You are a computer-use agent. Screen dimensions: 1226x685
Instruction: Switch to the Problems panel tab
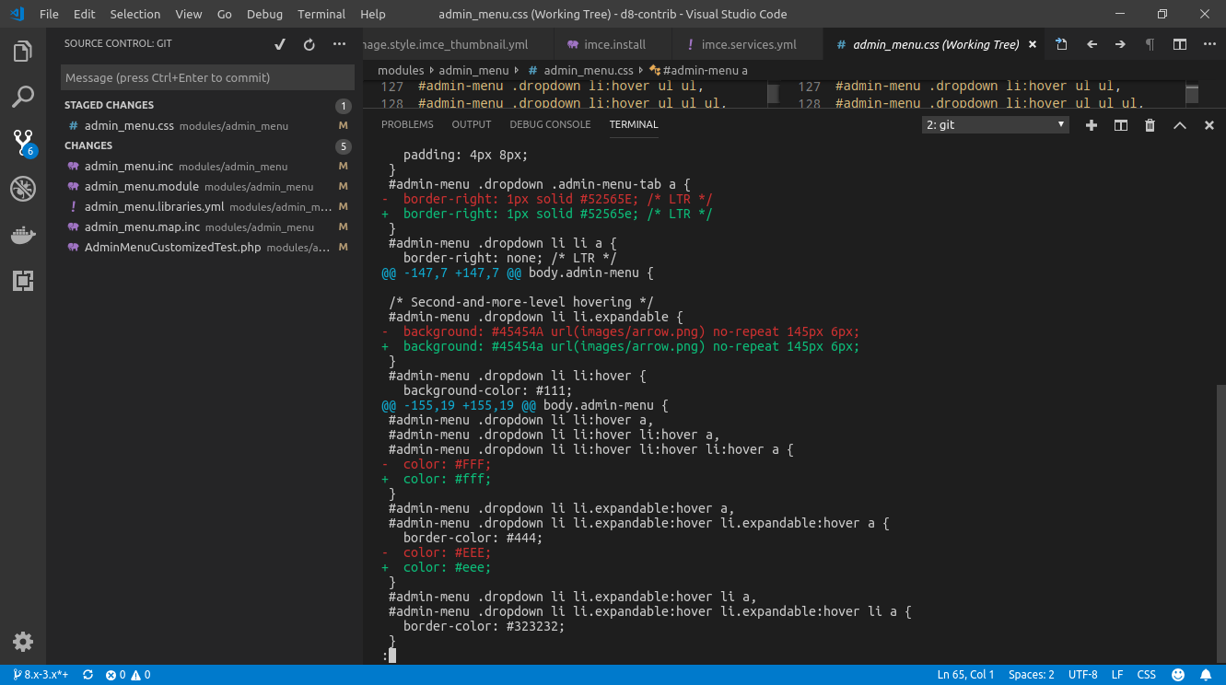click(x=407, y=124)
